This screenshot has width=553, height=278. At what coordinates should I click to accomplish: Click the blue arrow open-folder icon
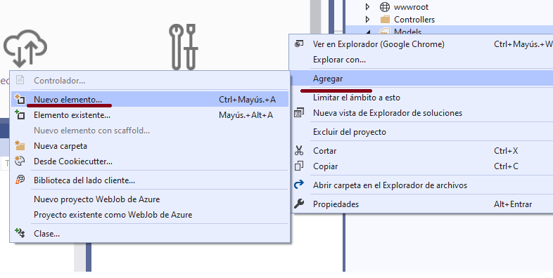(x=299, y=185)
